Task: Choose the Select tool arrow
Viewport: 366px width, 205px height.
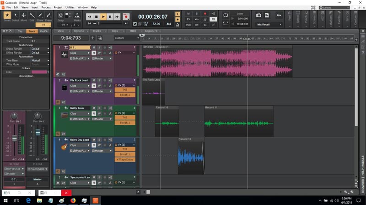Action: (x=16, y=15)
